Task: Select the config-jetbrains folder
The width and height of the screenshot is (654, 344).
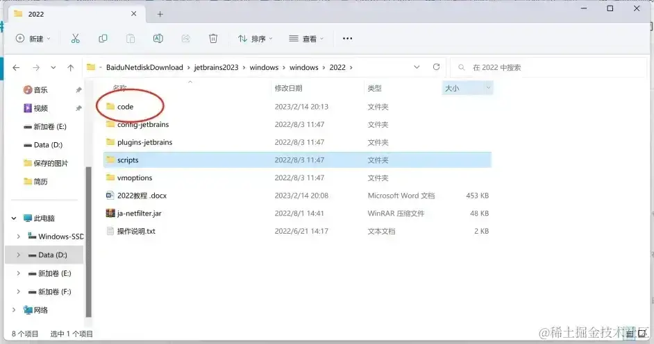Action: point(142,125)
